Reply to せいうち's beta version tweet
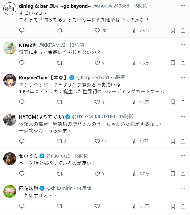Image resolution: width=190 pixels, height=215 pixels. click(x=22, y=174)
